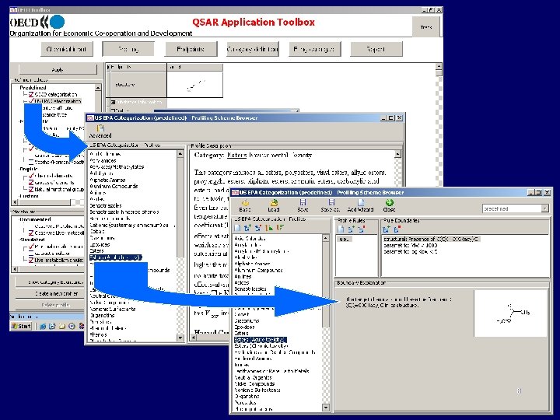The width and height of the screenshot is (560, 420).
Task: Click the Save disk icon
Action: [303, 202]
